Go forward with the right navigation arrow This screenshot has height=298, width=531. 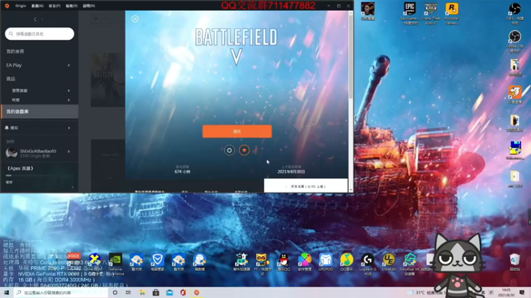coord(42,20)
